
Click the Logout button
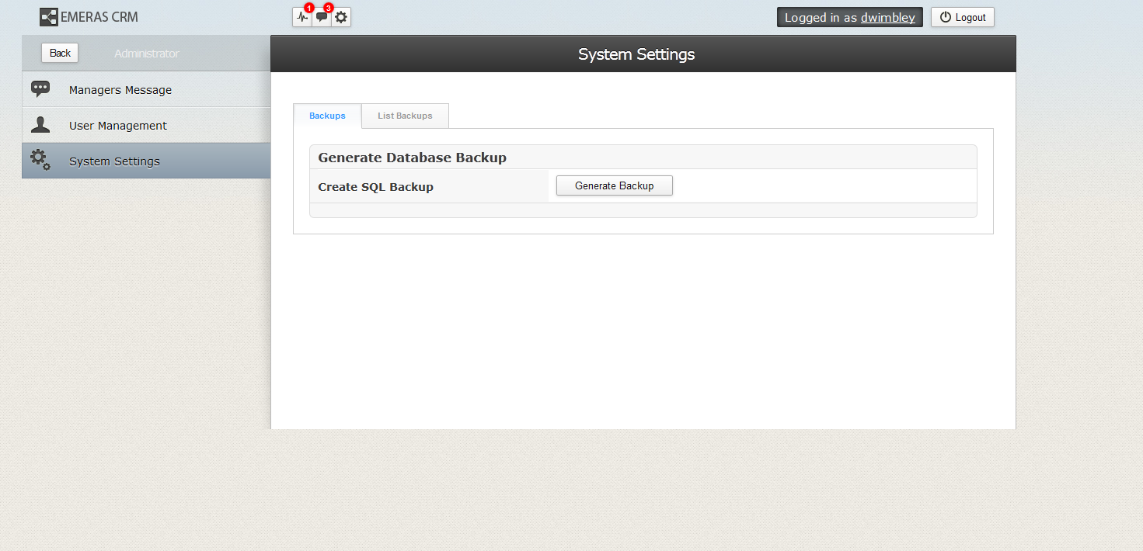click(962, 18)
